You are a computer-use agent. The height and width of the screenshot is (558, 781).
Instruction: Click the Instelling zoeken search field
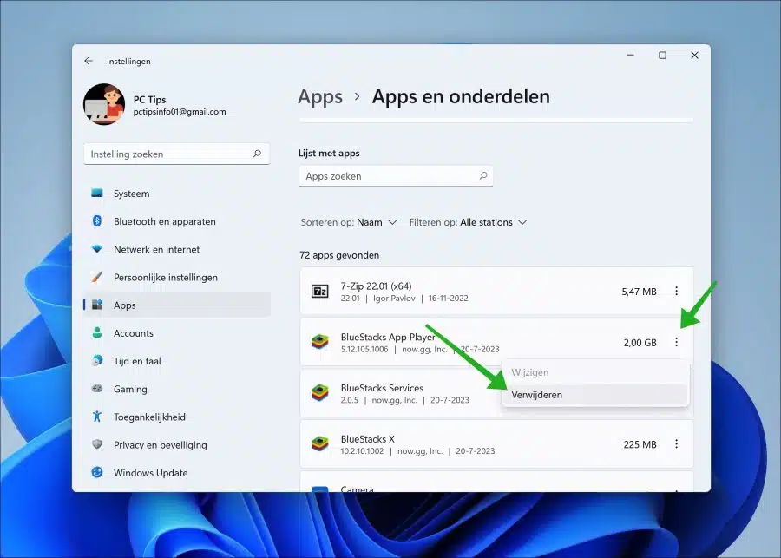[177, 154]
